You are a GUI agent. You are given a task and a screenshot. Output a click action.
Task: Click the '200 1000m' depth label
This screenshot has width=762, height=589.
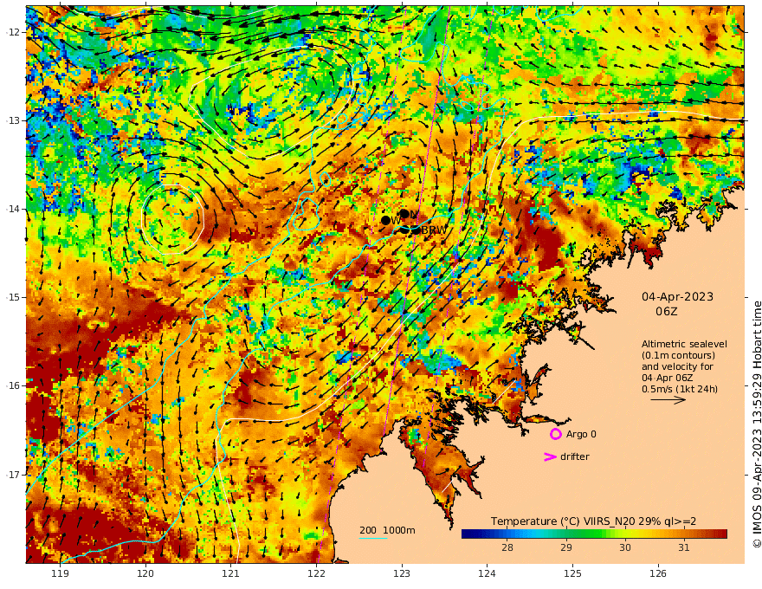[387, 530]
